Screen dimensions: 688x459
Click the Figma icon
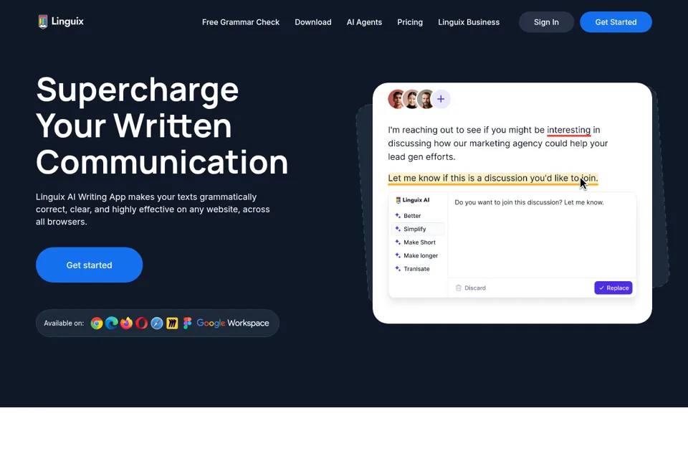pos(187,323)
